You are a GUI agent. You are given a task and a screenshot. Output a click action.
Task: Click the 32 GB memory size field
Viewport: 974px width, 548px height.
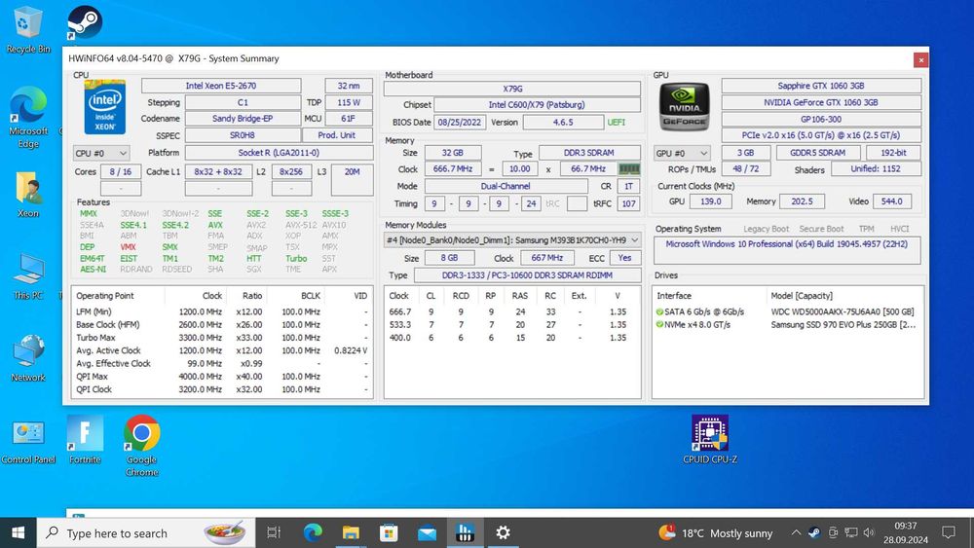click(453, 153)
